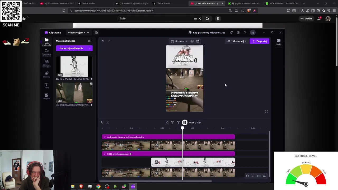The height and width of the screenshot is (190, 338).
Task: Open Biblioteka zawartości sidebar panel
Action: pos(46,64)
